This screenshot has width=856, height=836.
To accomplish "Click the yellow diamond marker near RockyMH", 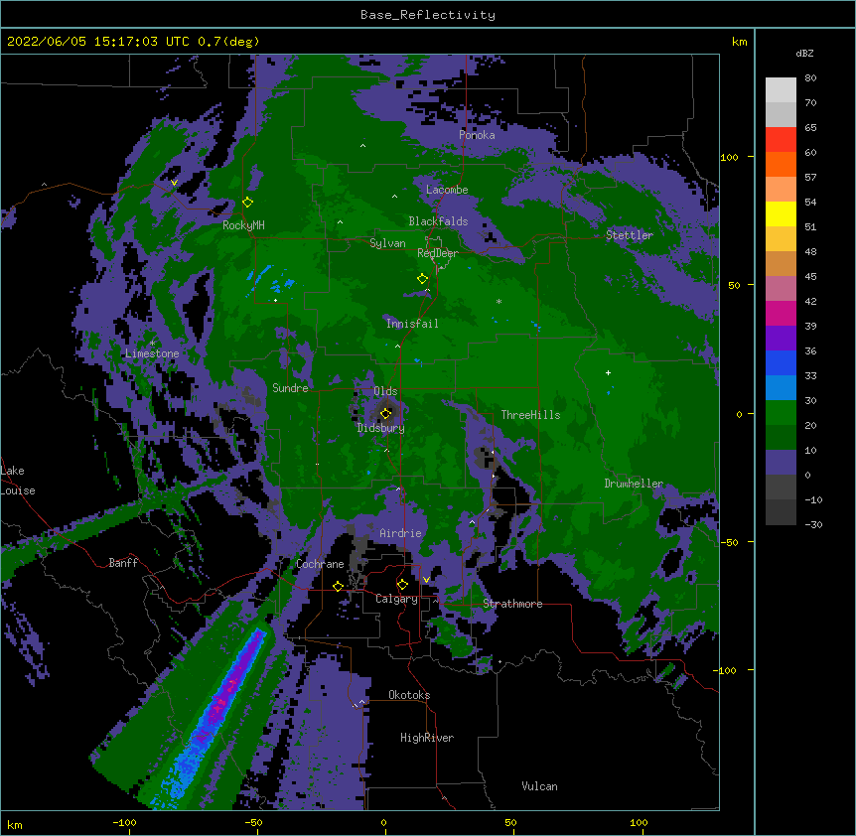I will 248,203.
